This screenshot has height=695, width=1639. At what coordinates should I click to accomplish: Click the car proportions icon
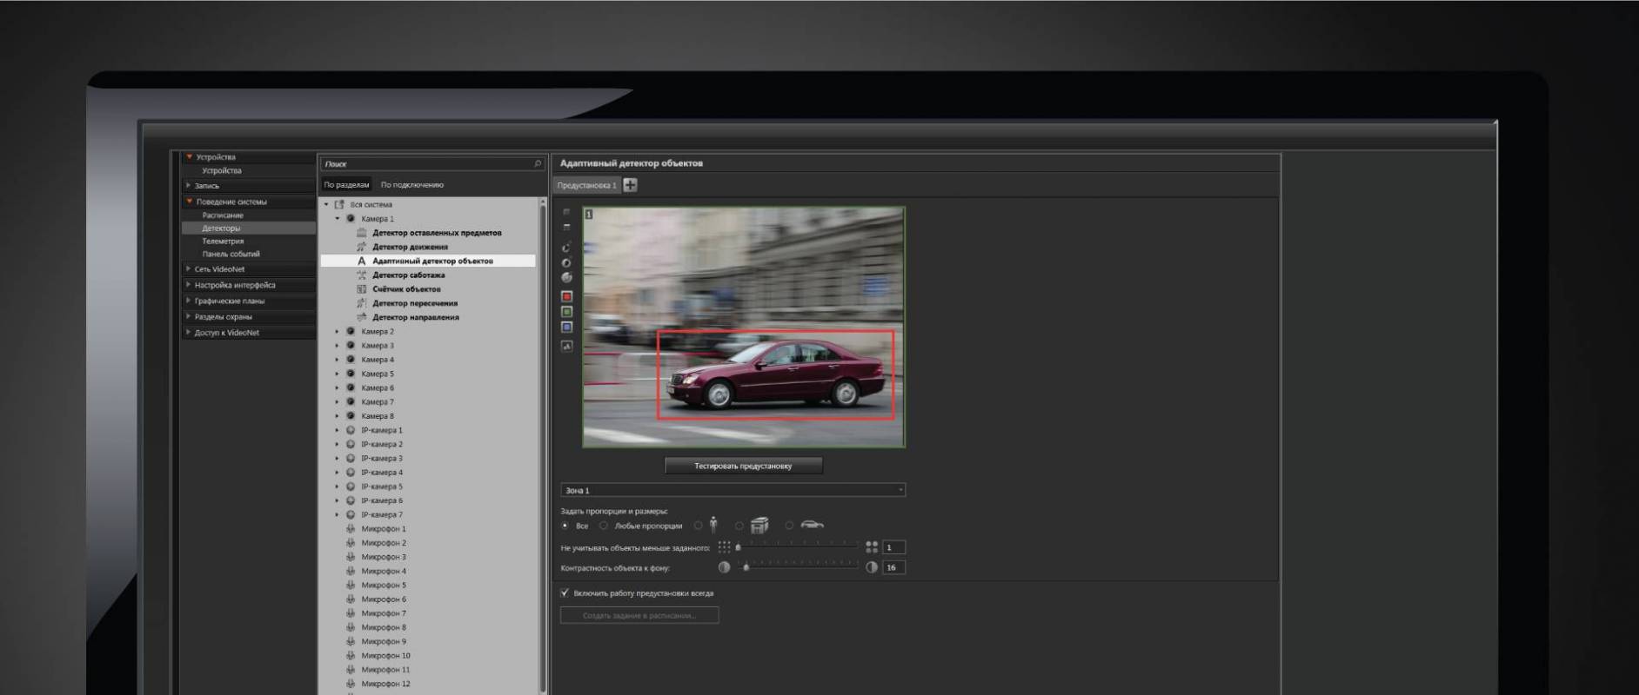[x=812, y=525]
